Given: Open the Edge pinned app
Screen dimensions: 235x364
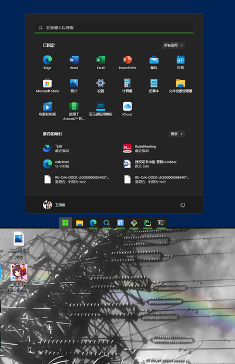Looking at the screenshot, I should tap(47, 62).
